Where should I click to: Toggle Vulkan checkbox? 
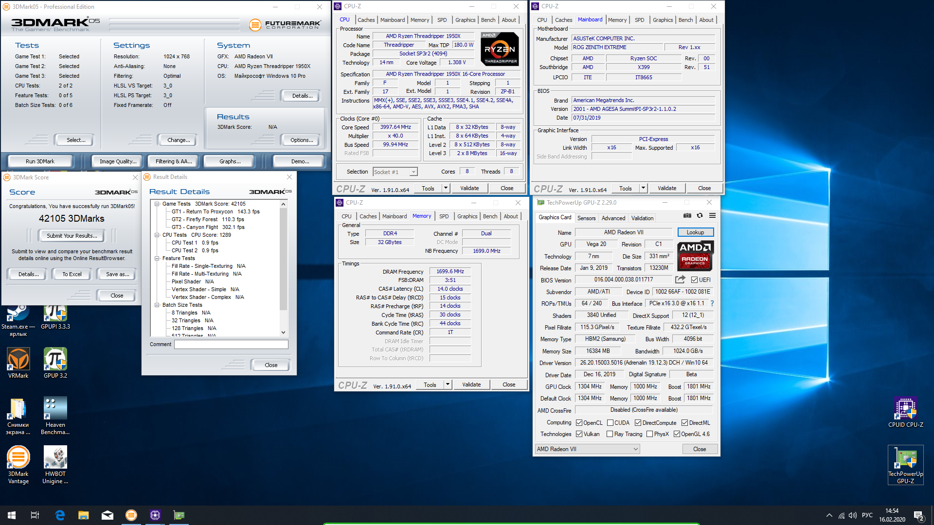coord(579,434)
